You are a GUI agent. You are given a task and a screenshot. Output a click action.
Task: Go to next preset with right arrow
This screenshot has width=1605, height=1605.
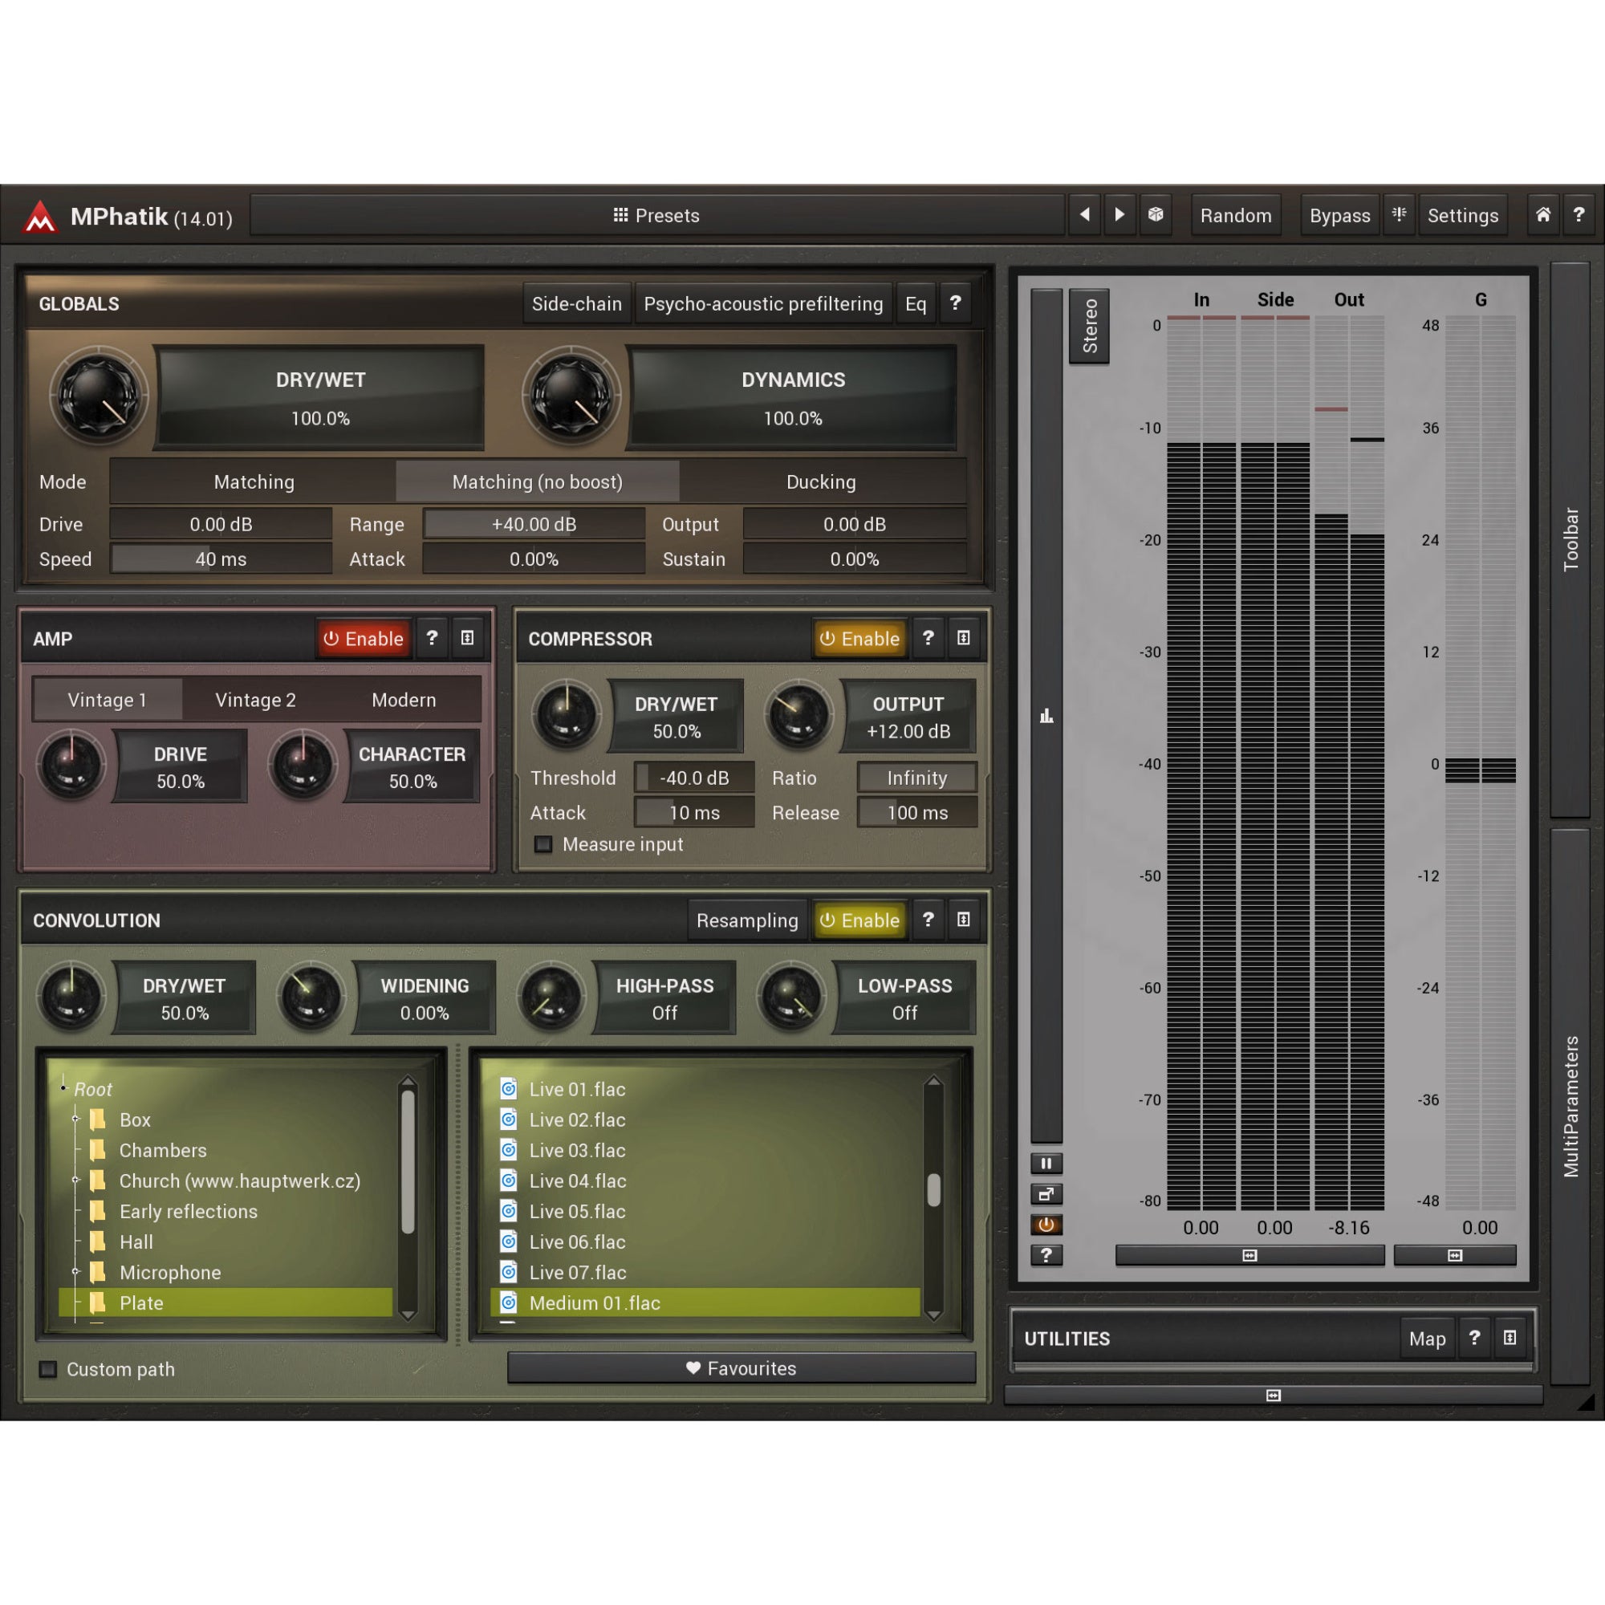pos(1119,215)
